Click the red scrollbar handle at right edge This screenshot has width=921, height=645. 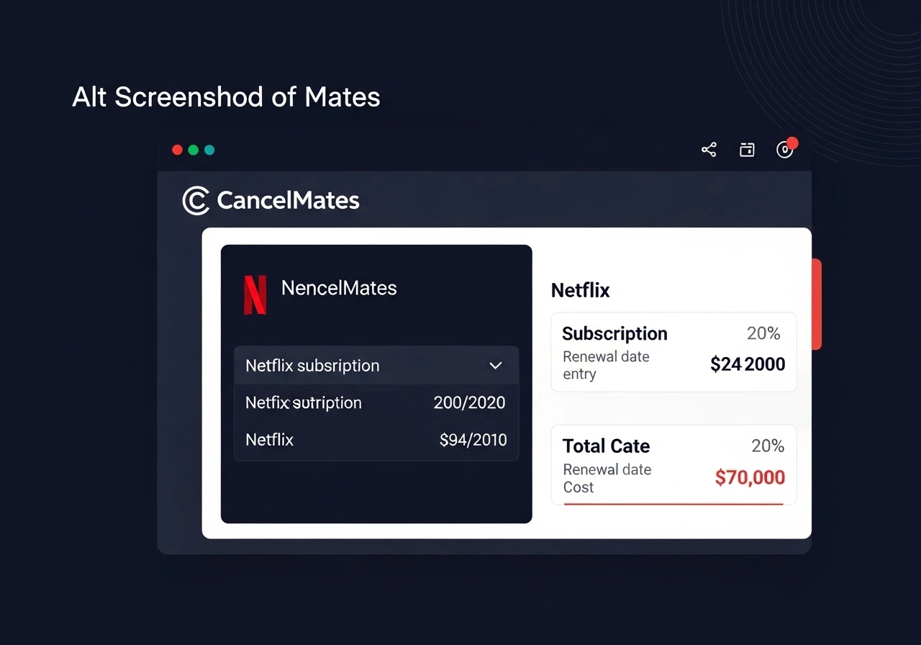coord(817,305)
